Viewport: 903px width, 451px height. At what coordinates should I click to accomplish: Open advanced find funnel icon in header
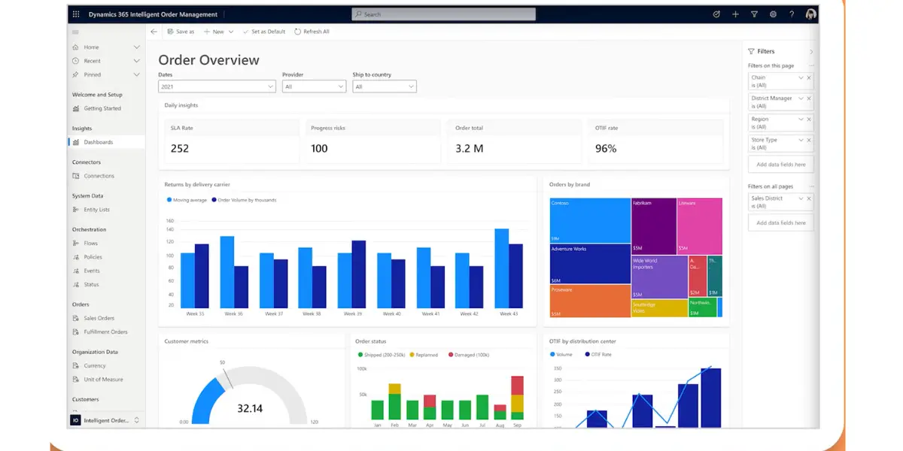click(754, 14)
